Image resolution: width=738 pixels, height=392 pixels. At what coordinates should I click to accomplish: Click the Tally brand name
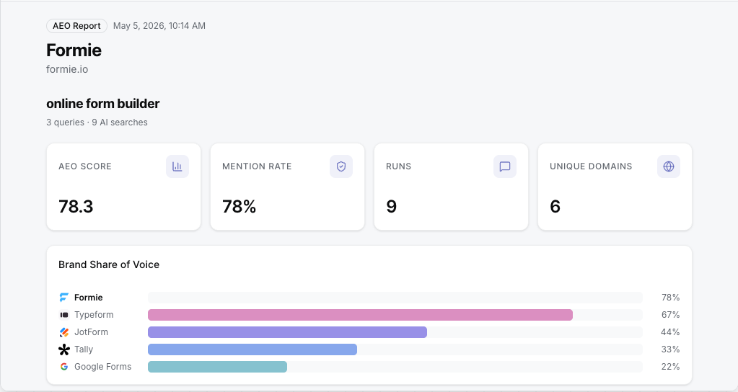(84, 349)
